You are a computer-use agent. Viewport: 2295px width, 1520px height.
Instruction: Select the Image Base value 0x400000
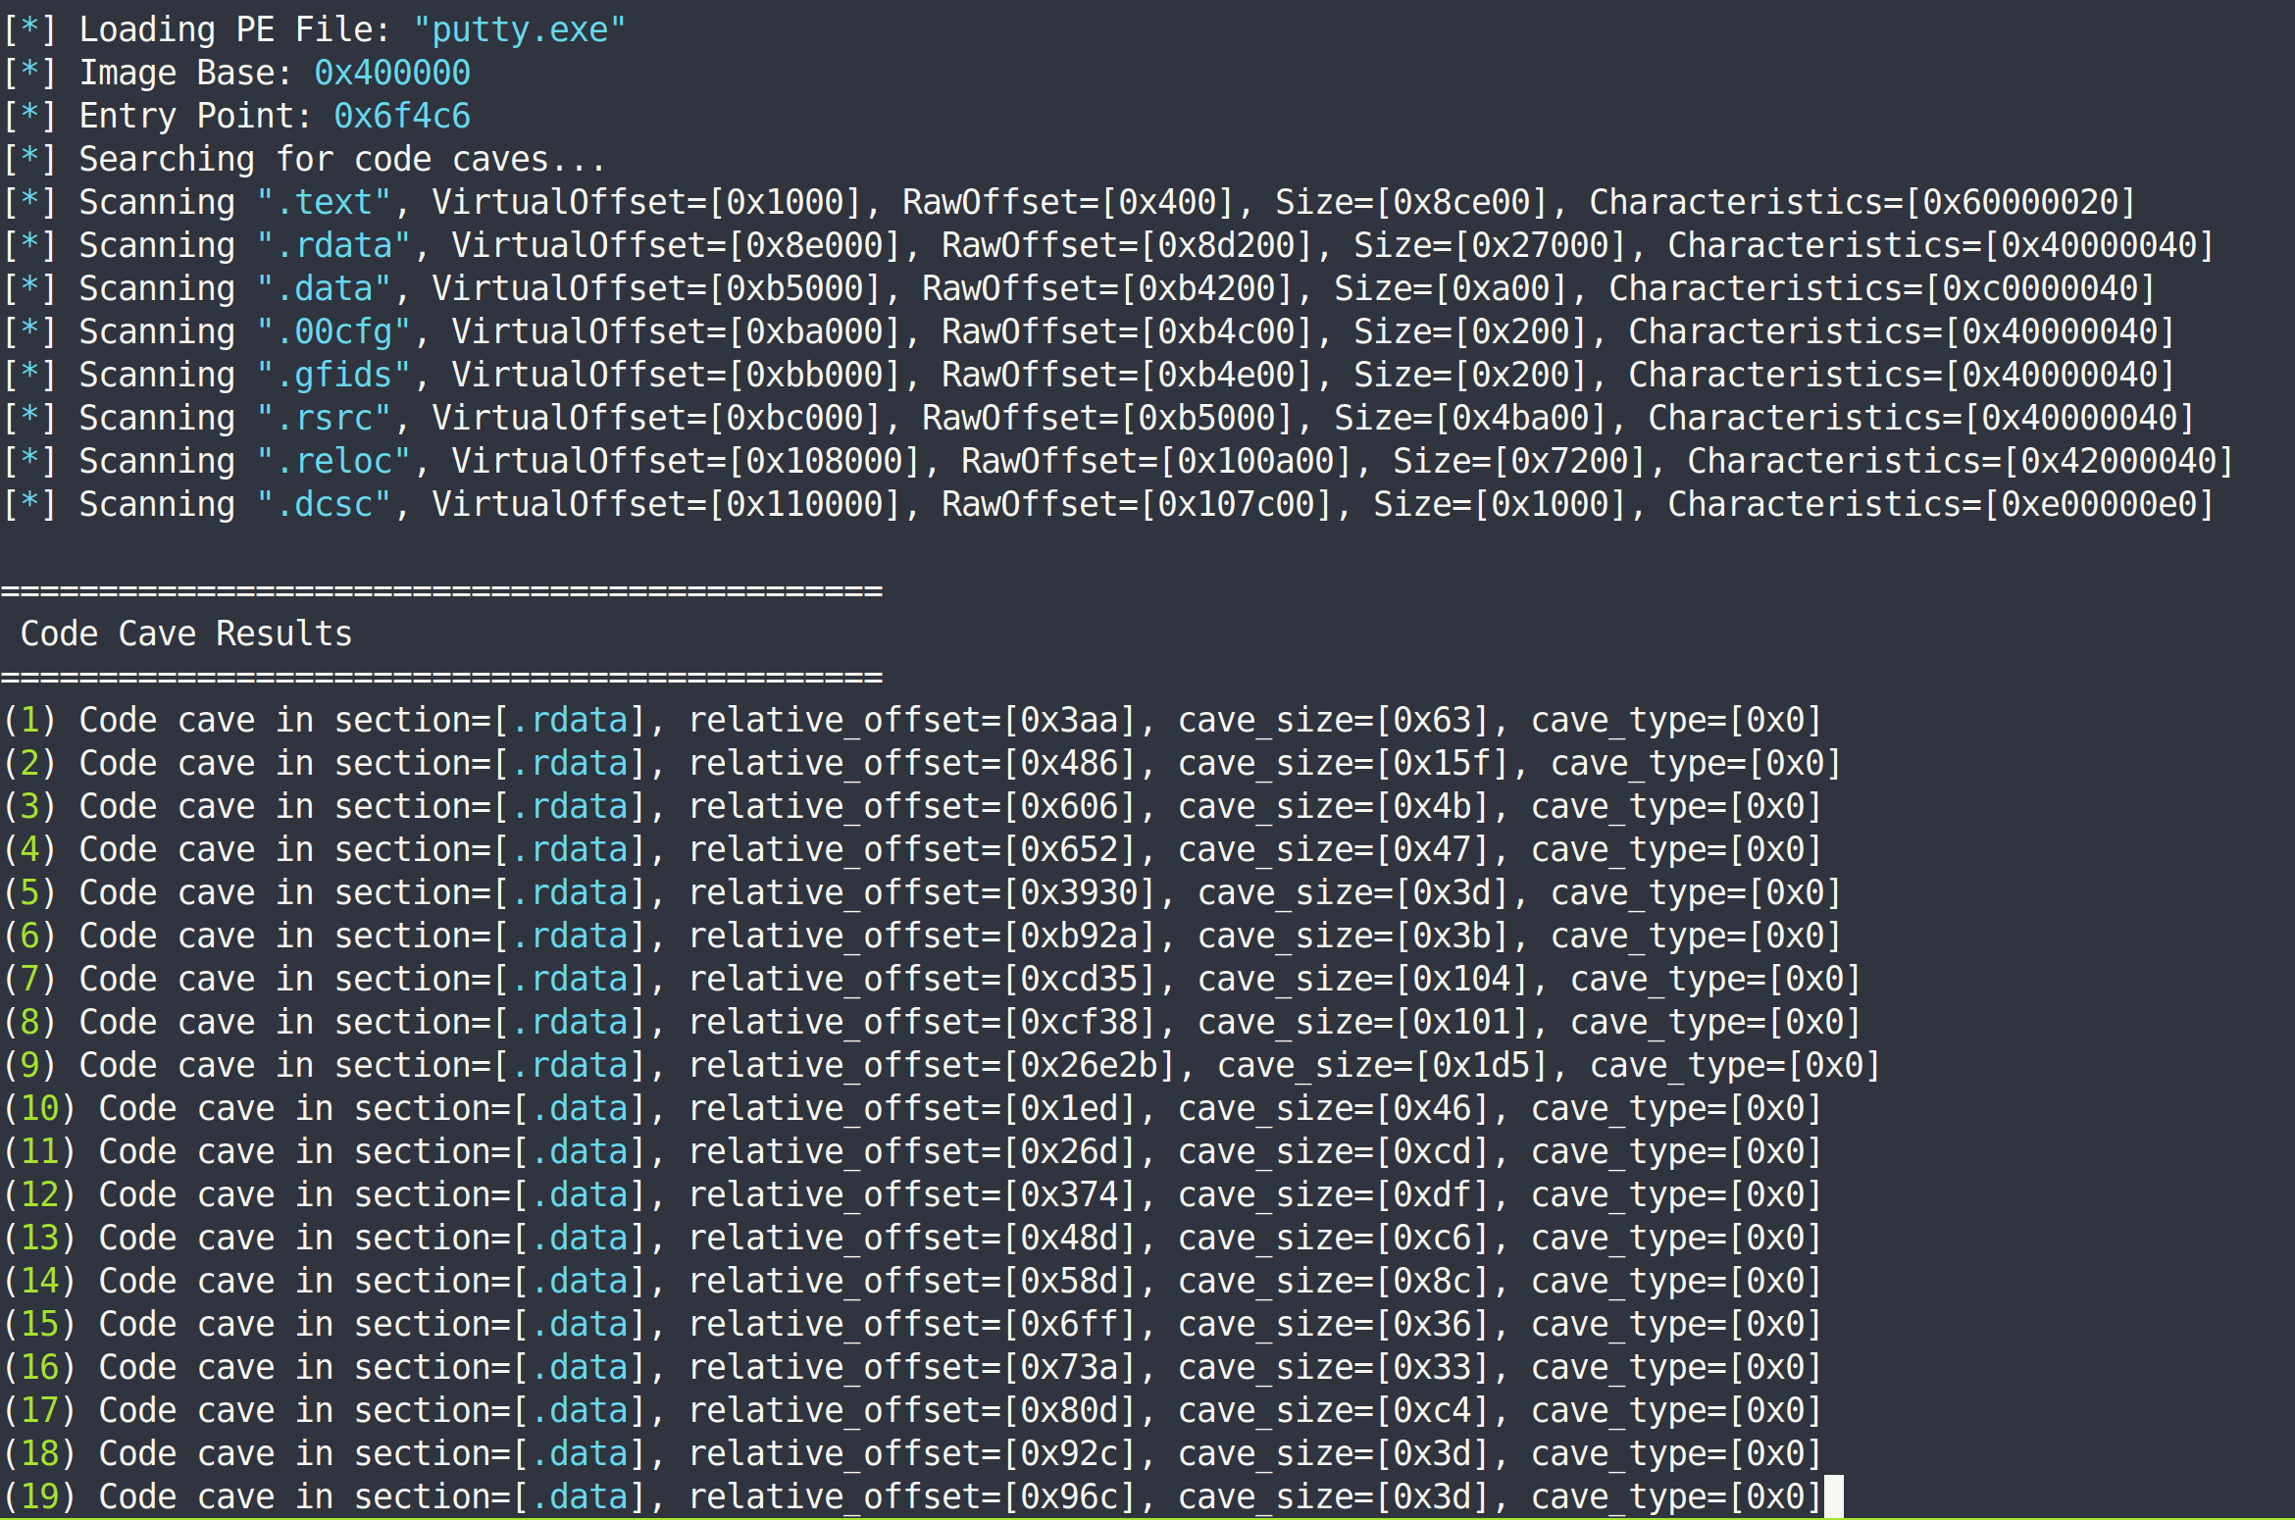pyautogui.click(x=392, y=73)
